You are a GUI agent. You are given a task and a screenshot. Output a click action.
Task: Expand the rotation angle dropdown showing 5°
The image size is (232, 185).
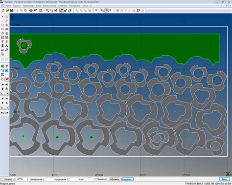click(x=4, y=108)
